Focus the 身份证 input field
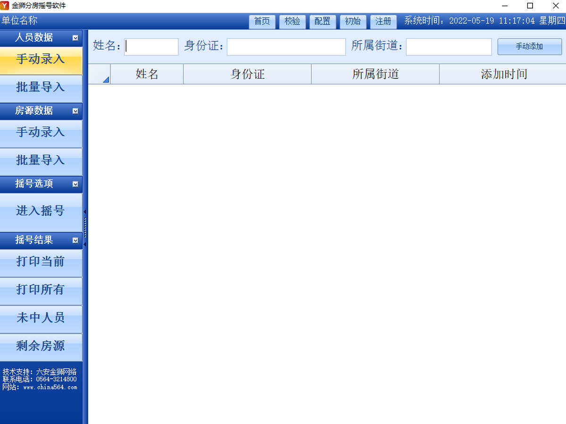Image resolution: width=566 pixels, height=424 pixels. coord(286,47)
